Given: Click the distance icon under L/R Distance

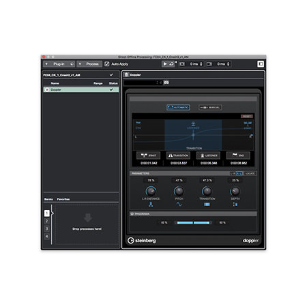Looking at the screenshot, I should 151,205.
